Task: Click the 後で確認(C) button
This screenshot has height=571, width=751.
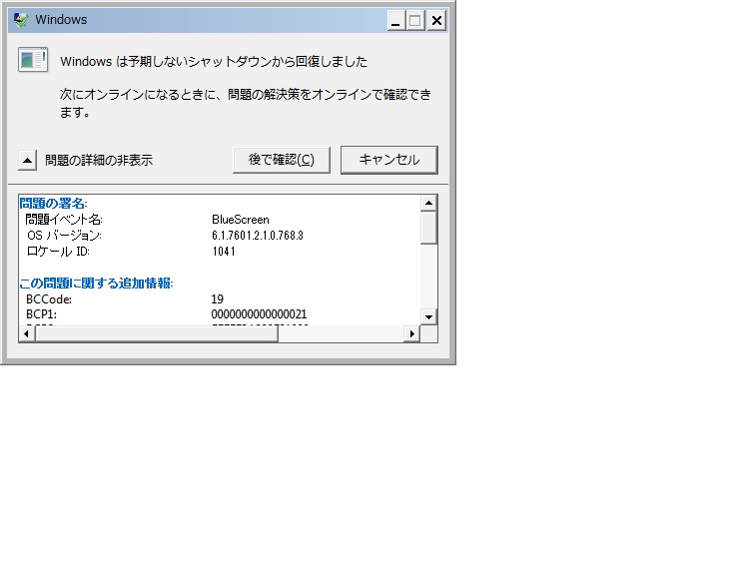Action: point(282,160)
